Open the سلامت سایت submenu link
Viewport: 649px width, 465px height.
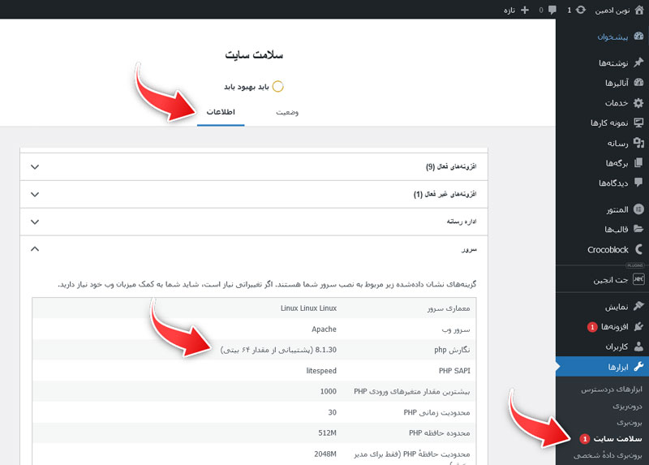[x=617, y=438]
